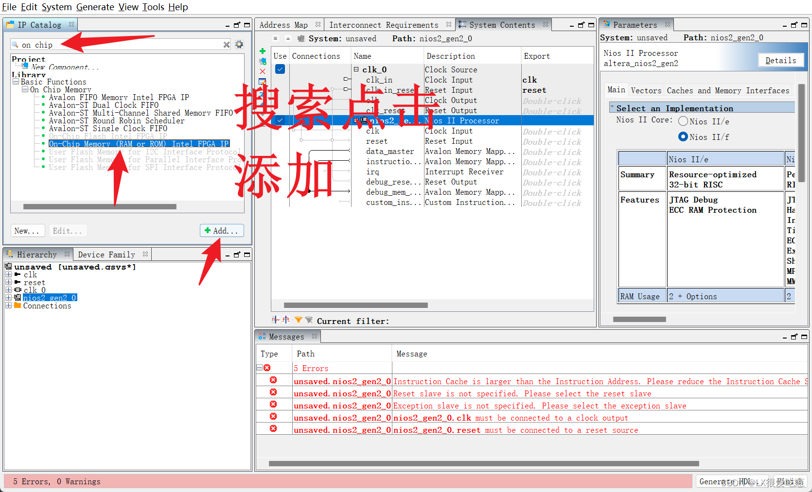This screenshot has height=492, width=812.
Task: Click the move-to-top arrow icon
Action: 276,38
